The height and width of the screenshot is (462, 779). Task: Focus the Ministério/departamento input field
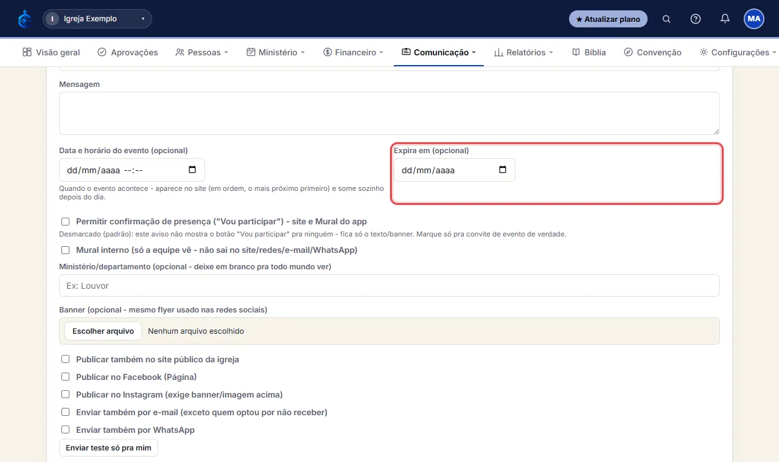coord(389,286)
